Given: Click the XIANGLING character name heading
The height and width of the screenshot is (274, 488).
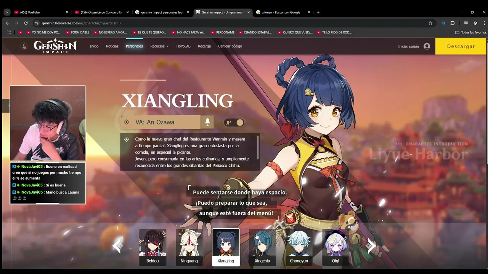Looking at the screenshot, I should (x=177, y=101).
